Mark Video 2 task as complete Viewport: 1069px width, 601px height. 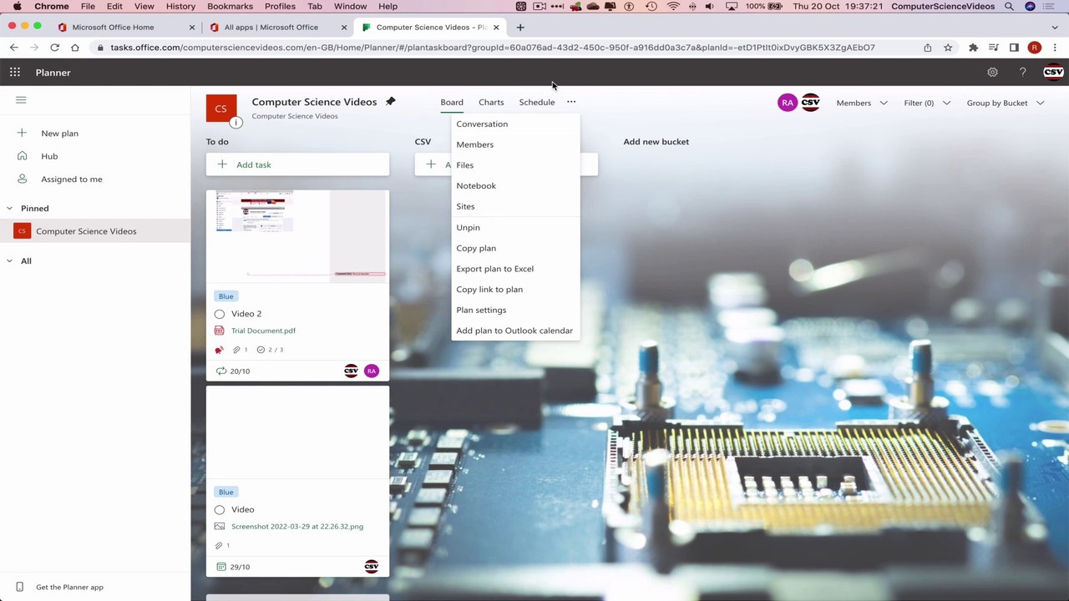(220, 314)
